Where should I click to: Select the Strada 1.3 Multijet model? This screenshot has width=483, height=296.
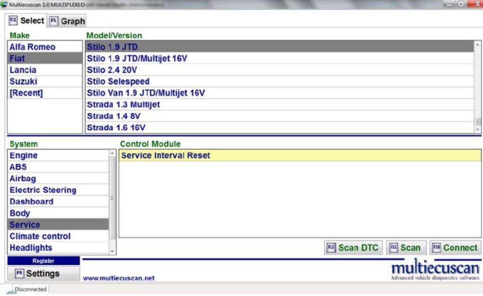(279, 104)
